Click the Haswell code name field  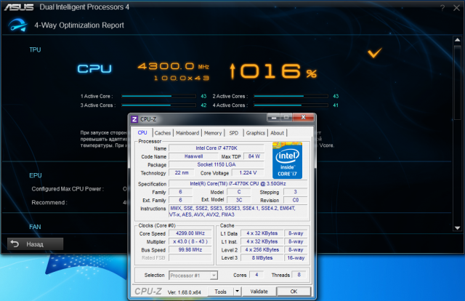tap(193, 156)
